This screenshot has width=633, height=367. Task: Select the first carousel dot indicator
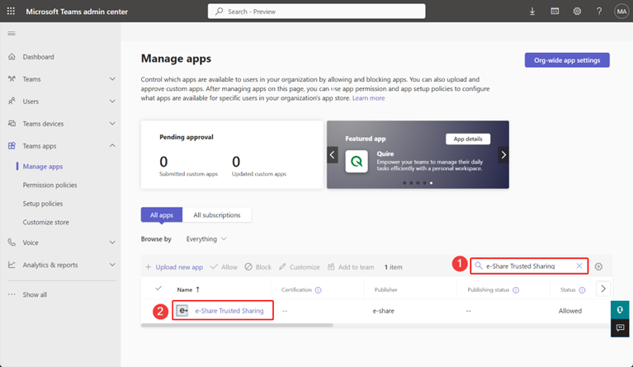coord(404,183)
